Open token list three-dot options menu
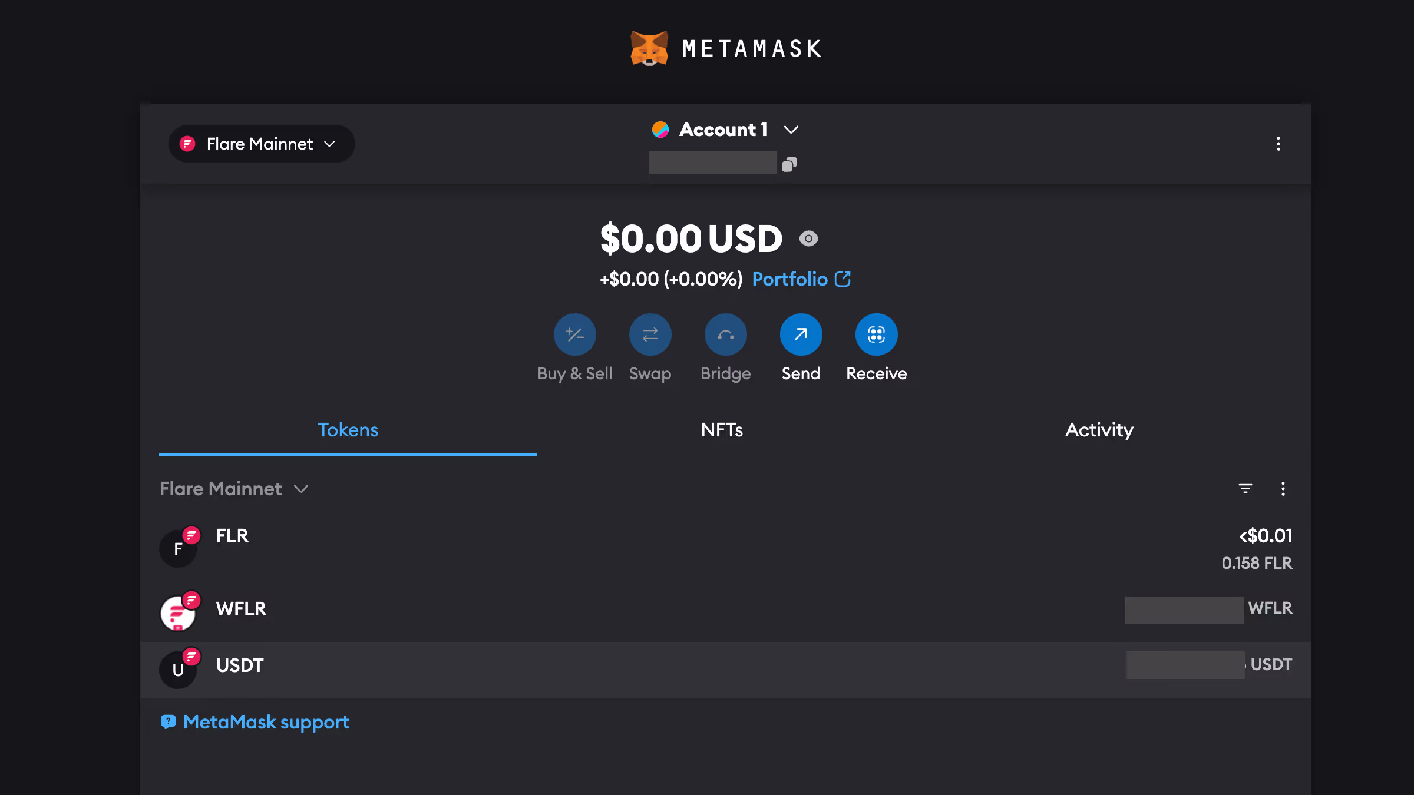 (1283, 489)
